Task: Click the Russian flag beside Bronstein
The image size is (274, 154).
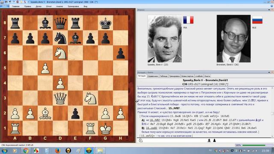Action: coord(257,20)
